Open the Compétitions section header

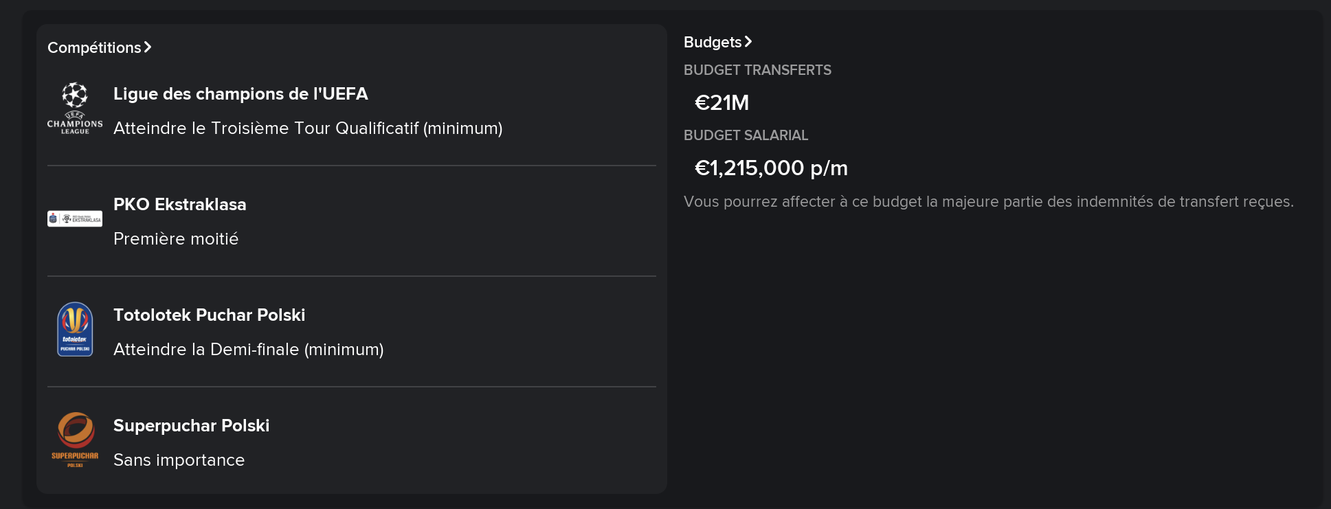pos(100,47)
